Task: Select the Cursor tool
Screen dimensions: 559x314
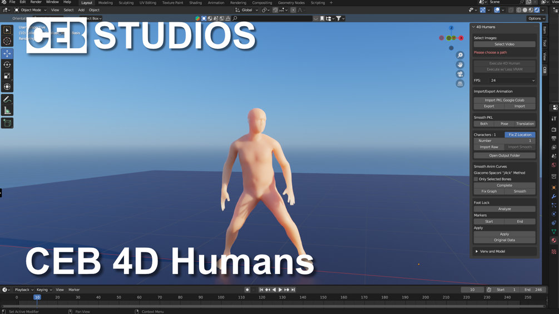Action: click(7, 41)
